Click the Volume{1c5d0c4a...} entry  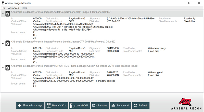[x=62, y=30]
